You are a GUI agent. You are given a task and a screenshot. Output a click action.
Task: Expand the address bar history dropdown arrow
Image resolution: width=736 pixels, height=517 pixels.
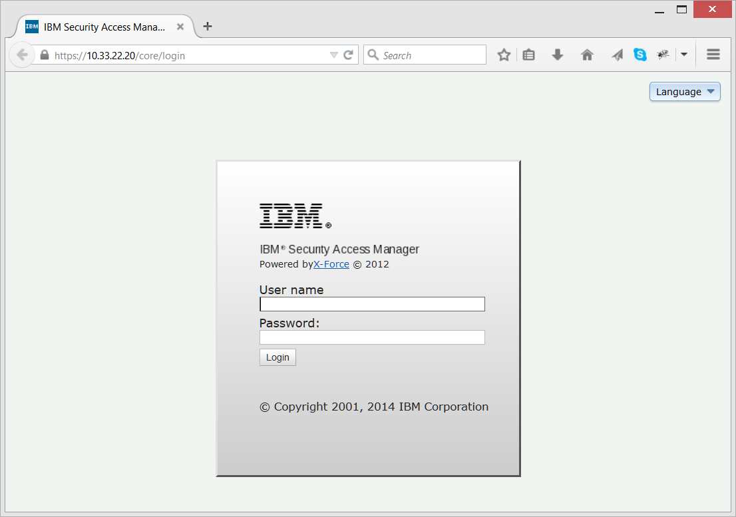point(333,55)
